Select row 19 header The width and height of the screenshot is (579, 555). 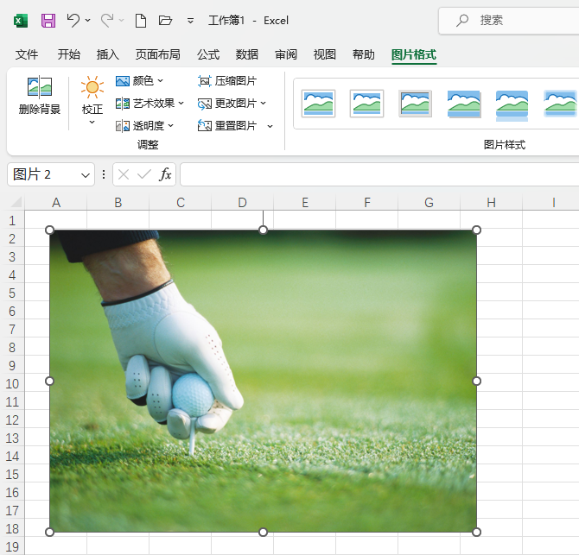tap(12, 546)
